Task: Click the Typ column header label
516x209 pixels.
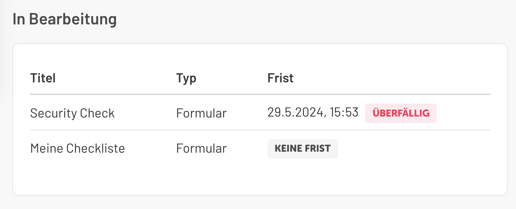Action: pyautogui.click(x=186, y=78)
